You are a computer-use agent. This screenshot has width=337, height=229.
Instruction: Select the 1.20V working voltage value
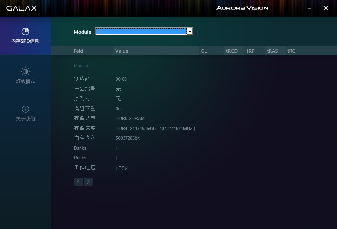(x=122, y=168)
